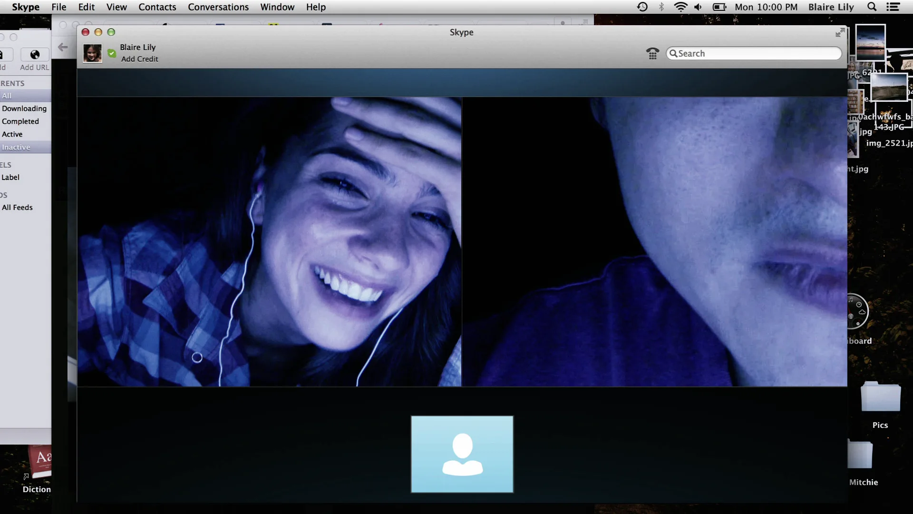913x514 pixels.
Task: Open the Dictionary shortcut on desktop
Action: coord(41,461)
